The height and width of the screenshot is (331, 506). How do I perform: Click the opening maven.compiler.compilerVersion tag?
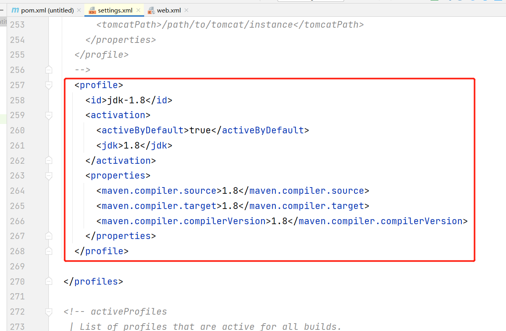184,221
